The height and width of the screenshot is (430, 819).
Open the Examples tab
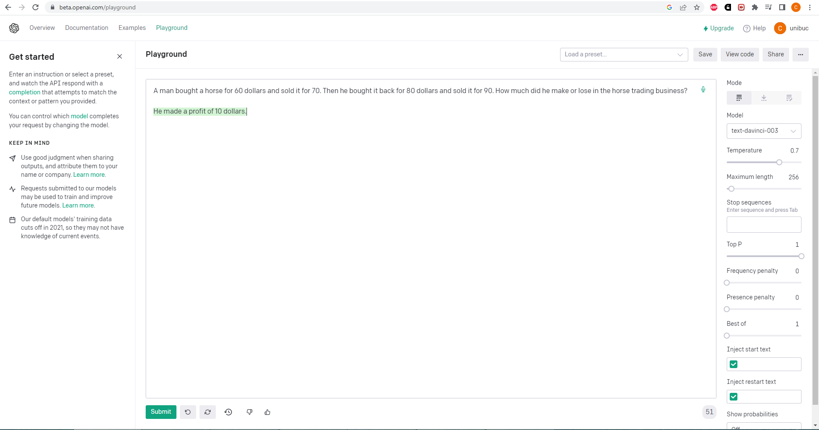(x=132, y=28)
